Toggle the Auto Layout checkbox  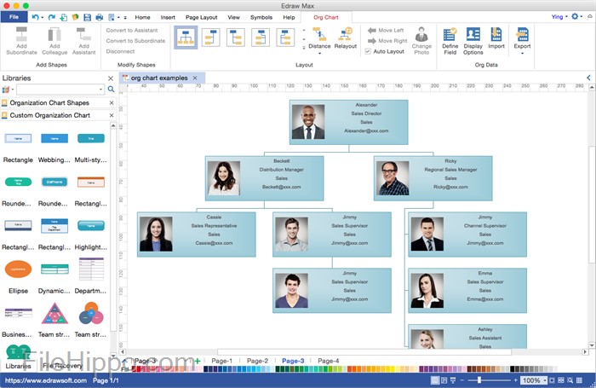point(369,52)
